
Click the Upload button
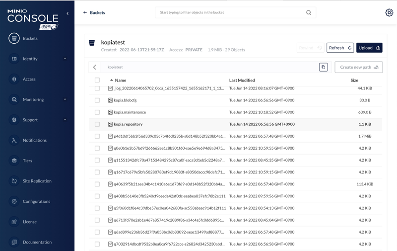[369, 48]
